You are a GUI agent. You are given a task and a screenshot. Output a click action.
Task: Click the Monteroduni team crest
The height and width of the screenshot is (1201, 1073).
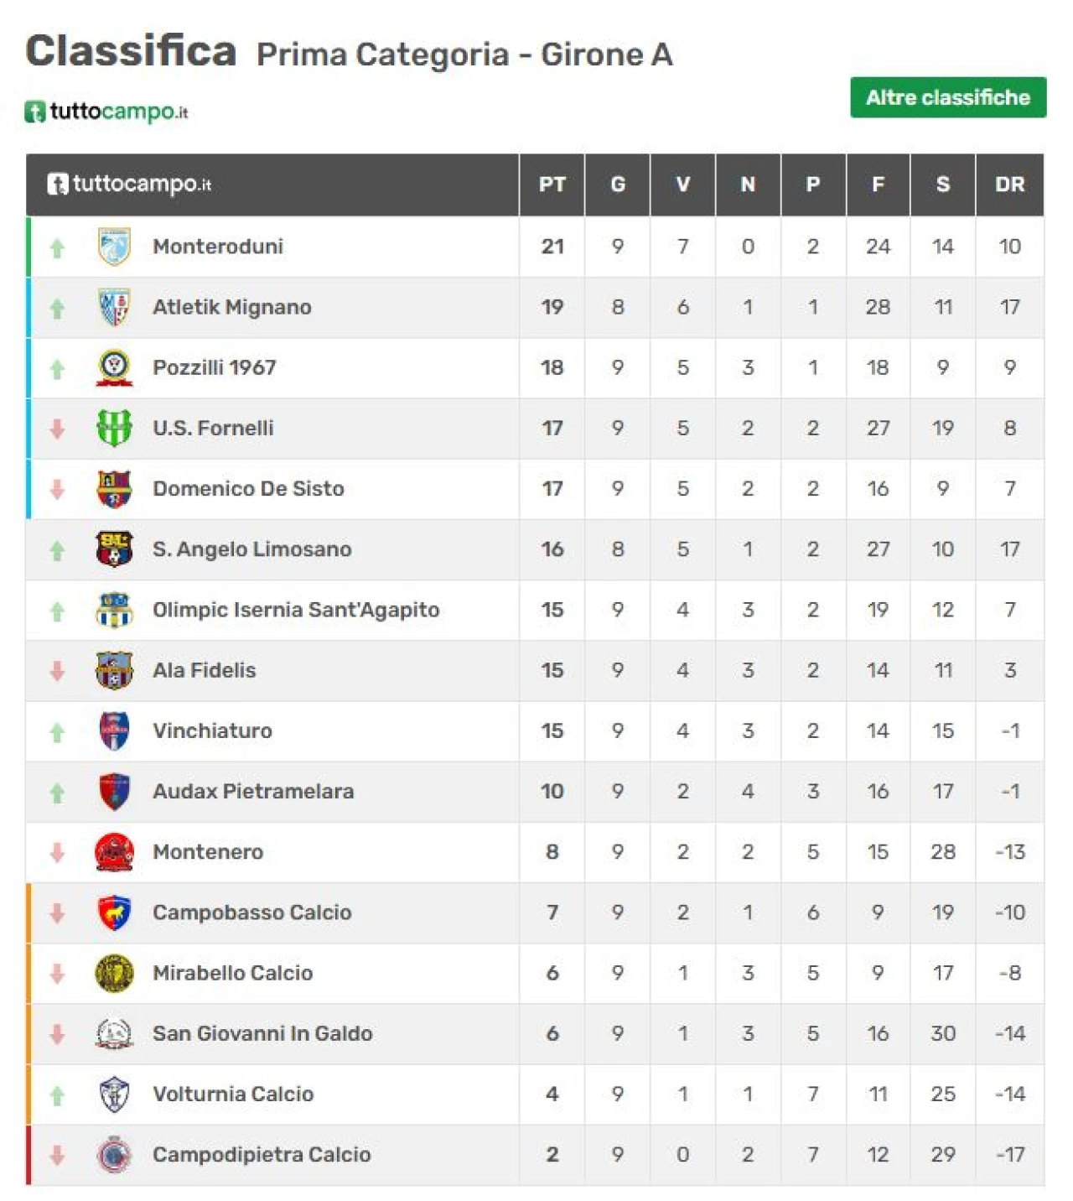pyautogui.click(x=114, y=247)
